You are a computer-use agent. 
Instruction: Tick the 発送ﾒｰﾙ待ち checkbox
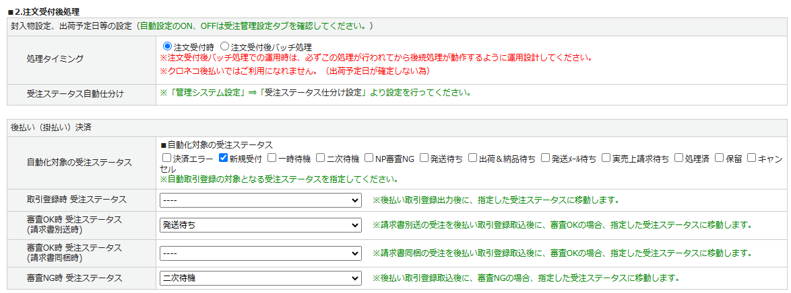coord(545,159)
